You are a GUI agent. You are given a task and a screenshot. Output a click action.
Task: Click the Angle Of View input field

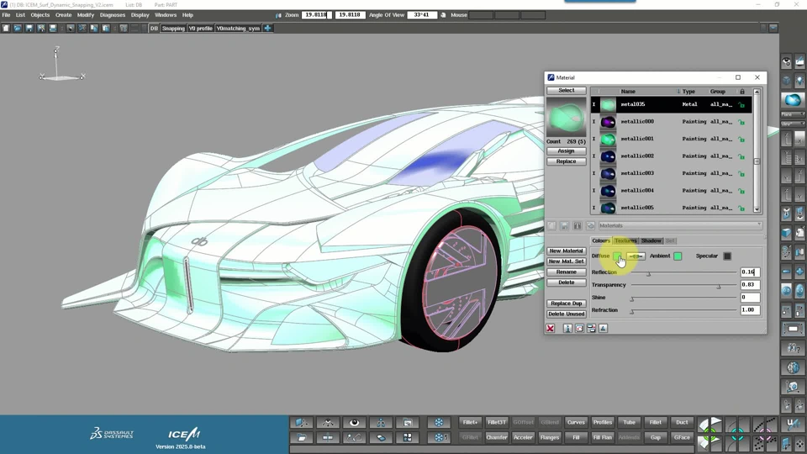tap(422, 15)
